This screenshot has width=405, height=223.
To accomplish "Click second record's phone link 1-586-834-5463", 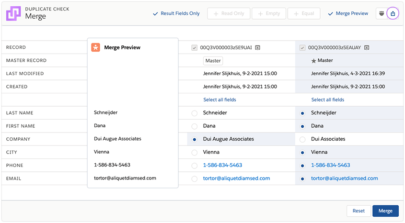I will tap(330, 165).
